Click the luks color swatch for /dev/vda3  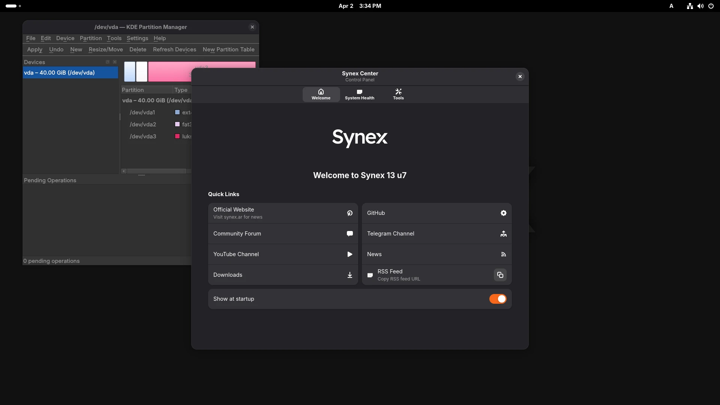[x=177, y=136]
